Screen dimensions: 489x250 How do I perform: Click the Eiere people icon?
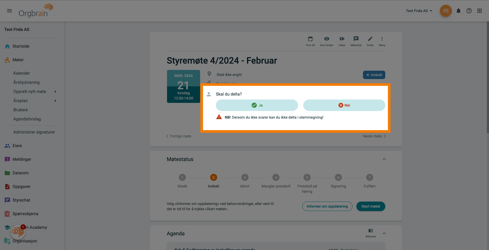point(7,146)
